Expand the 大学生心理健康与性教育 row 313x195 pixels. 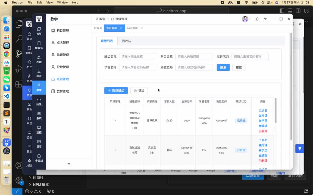115,121
